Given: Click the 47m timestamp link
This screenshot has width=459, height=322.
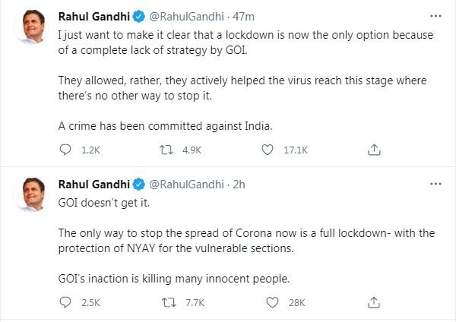Looking at the screenshot, I should (242, 16).
